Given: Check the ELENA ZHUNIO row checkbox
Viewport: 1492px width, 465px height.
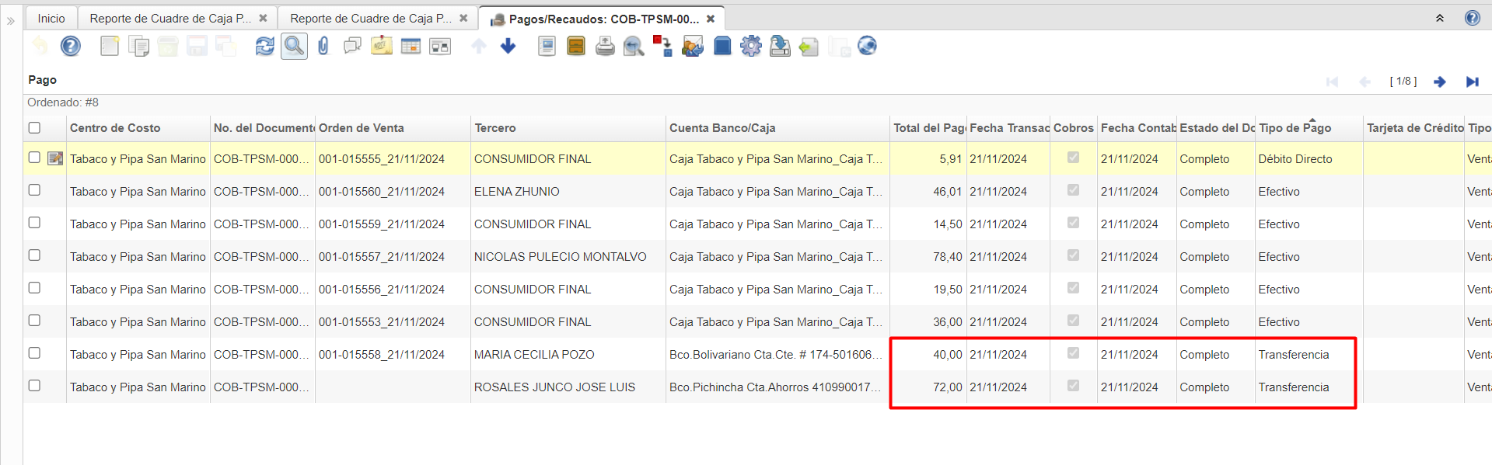Looking at the screenshot, I should pyautogui.click(x=34, y=190).
